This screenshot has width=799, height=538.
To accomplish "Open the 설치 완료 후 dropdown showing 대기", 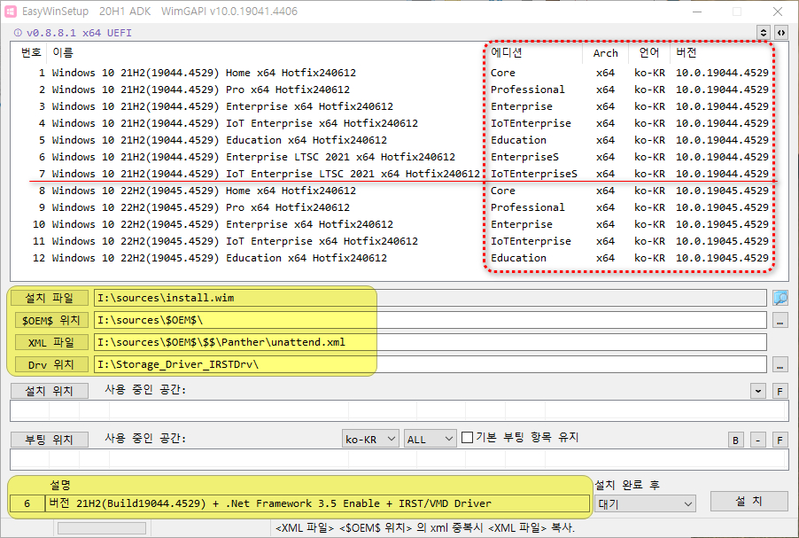I will pos(645,503).
